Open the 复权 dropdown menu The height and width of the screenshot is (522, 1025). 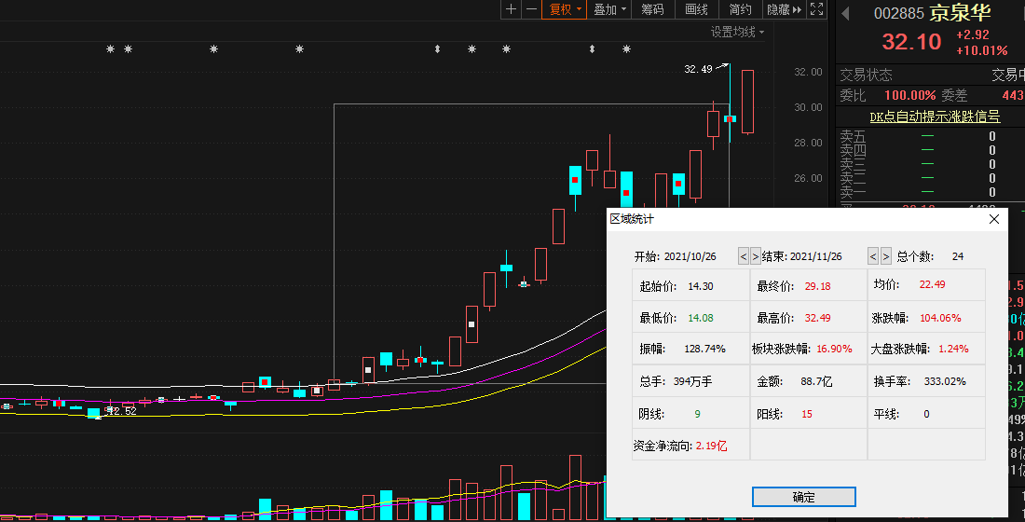click(566, 9)
